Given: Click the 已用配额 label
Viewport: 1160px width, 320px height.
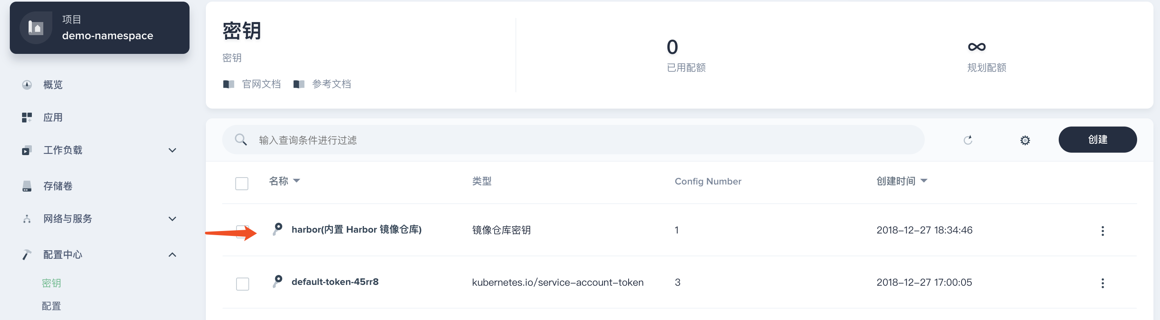Looking at the screenshot, I should click(x=686, y=67).
